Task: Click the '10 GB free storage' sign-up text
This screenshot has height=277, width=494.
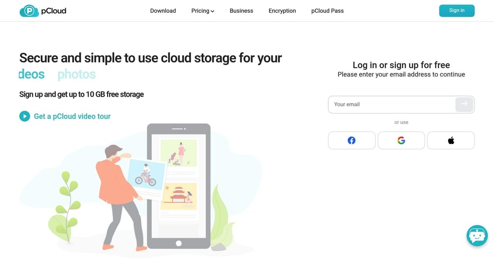Action: point(82,94)
